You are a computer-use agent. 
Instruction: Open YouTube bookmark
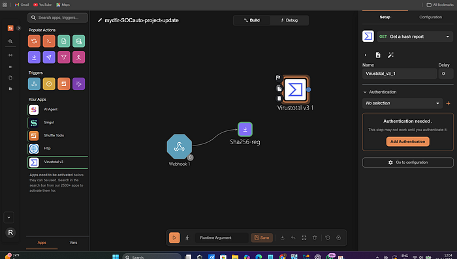(42, 5)
